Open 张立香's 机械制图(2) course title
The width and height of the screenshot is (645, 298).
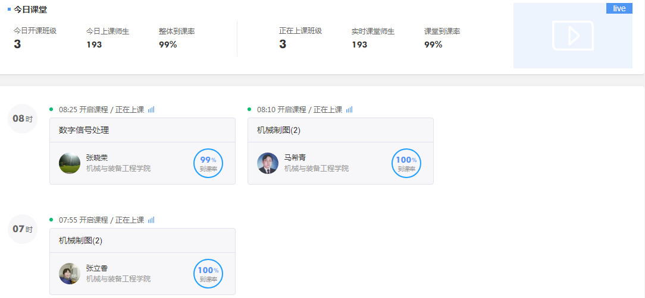click(x=80, y=240)
